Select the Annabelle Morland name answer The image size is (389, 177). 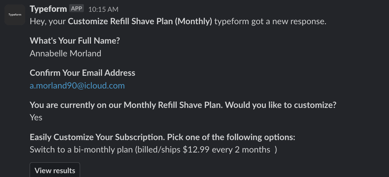(65, 53)
